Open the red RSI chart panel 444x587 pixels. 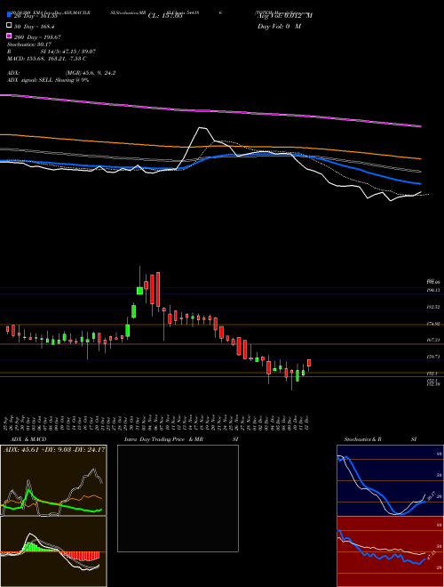tap(390, 551)
